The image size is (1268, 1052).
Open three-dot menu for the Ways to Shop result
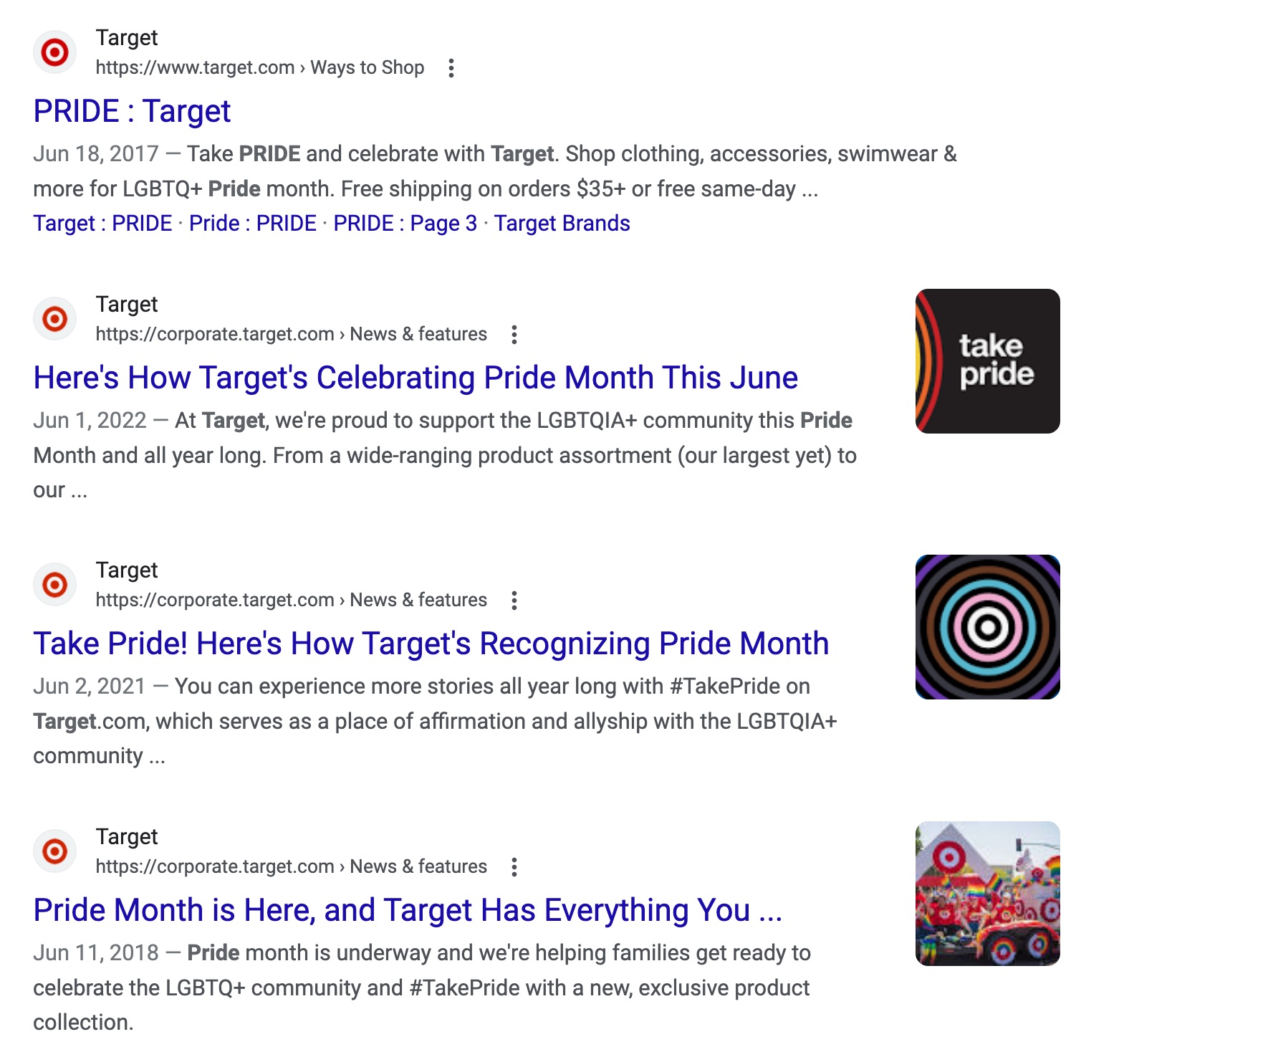451,68
